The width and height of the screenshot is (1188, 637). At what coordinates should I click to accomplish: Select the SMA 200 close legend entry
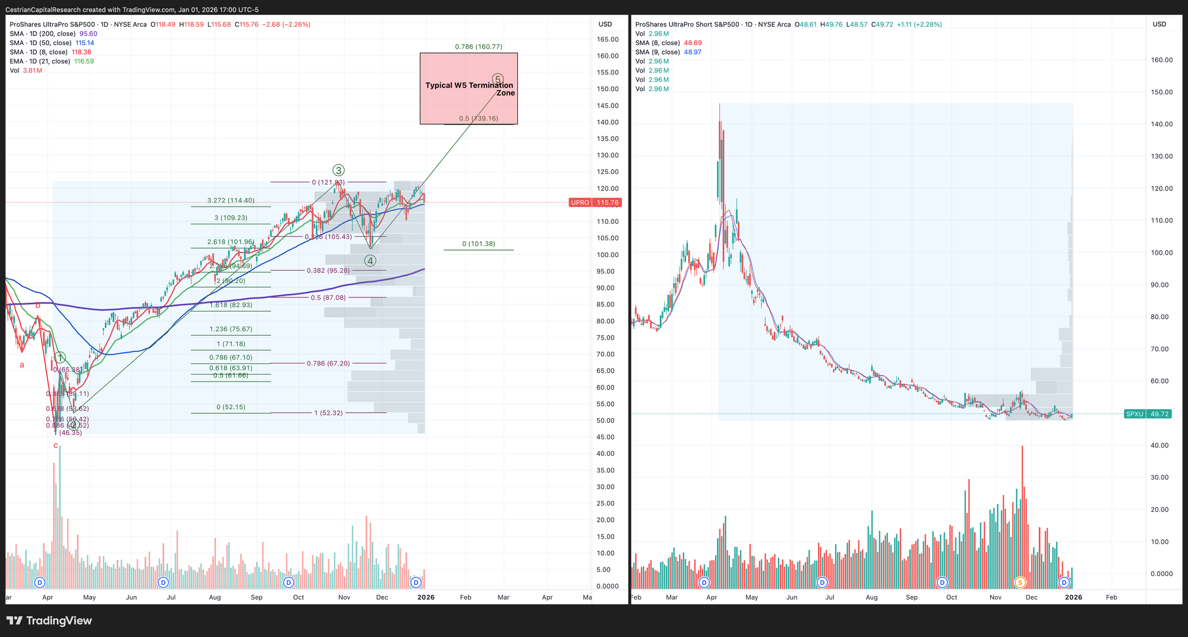[53, 34]
